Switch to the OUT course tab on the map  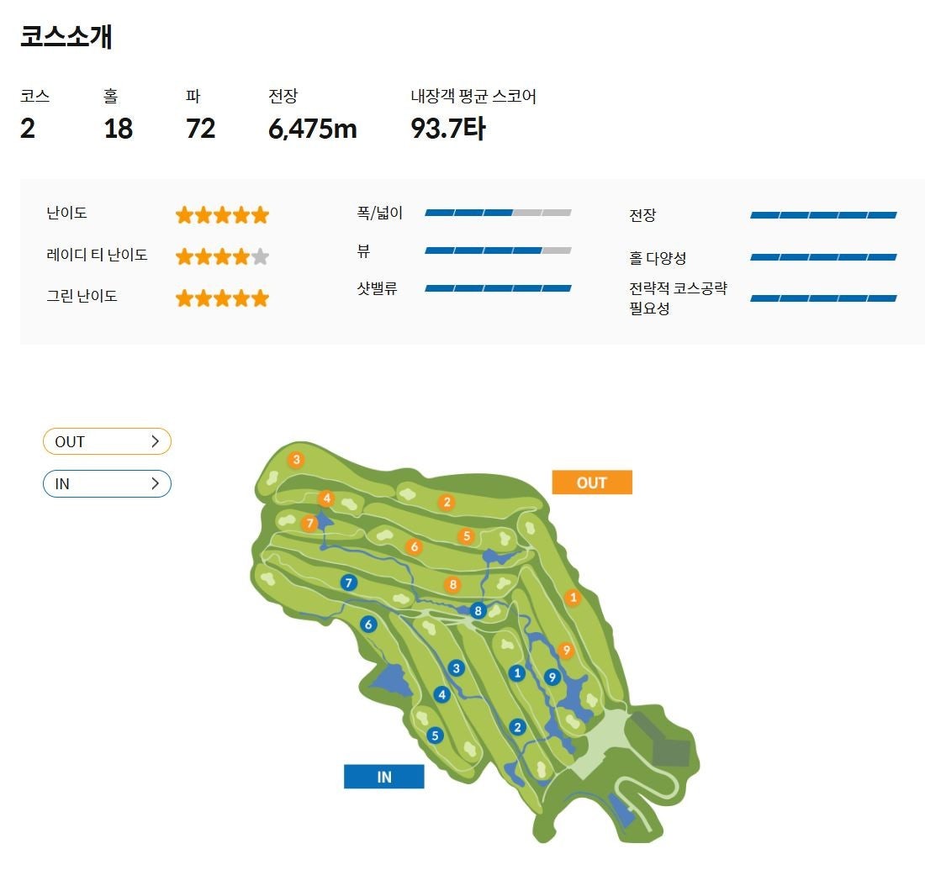[591, 482]
